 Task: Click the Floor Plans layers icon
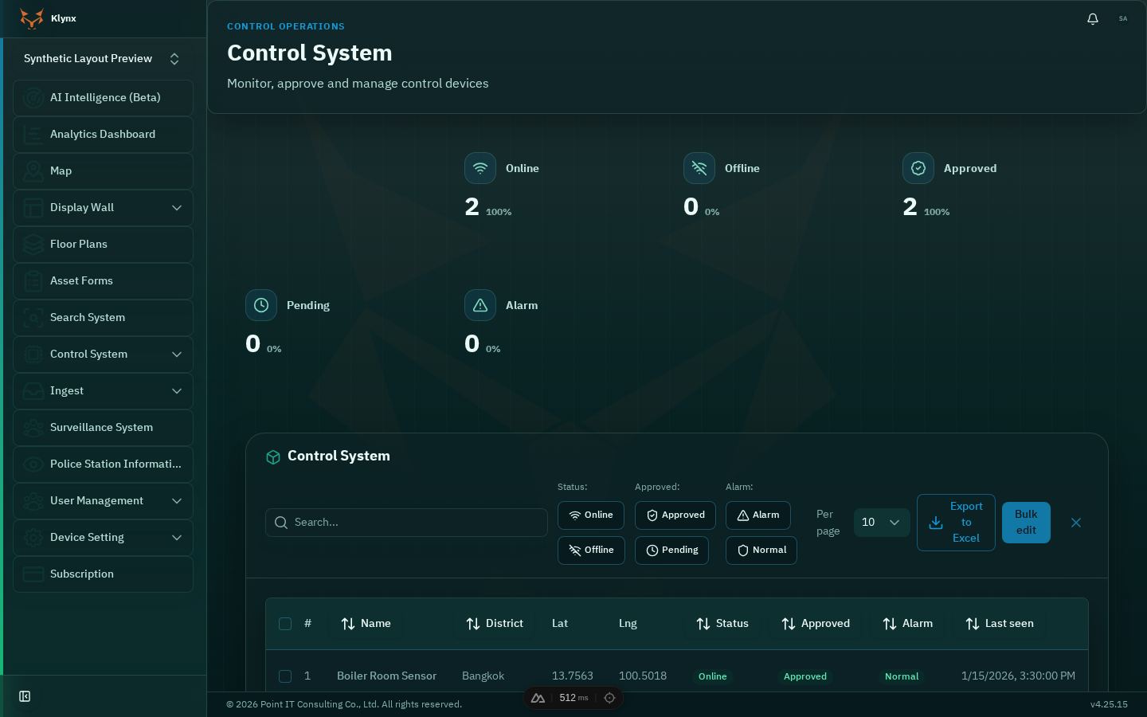[x=33, y=245]
